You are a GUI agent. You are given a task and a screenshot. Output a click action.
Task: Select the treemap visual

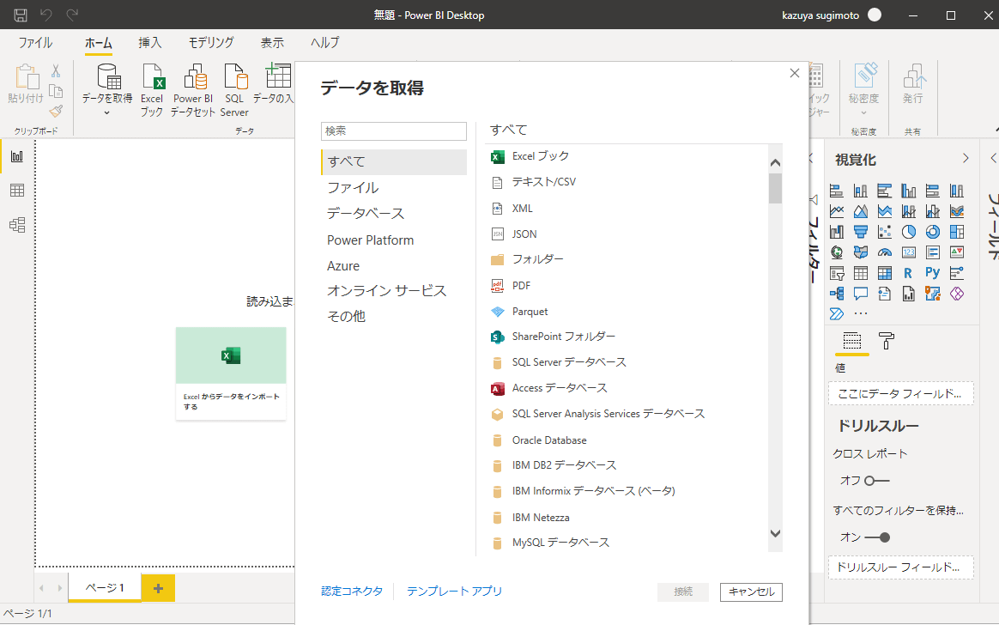(x=957, y=232)
